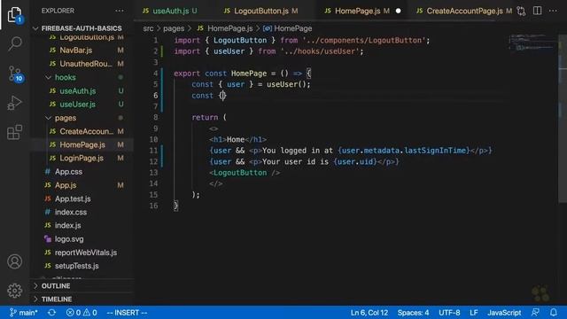Open useAuth.js in the file tree
Image resolution: width=567 pixels, height=319 pixels.
click(78, 90)
